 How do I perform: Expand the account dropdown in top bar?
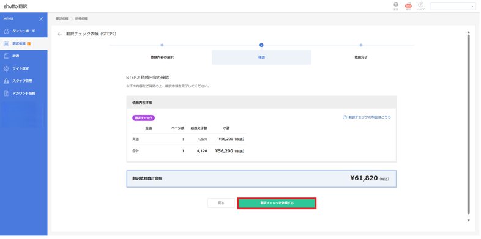(x=453, y=6)
